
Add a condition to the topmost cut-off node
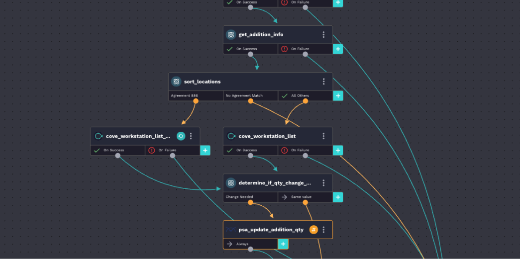[x=337, y=2]
